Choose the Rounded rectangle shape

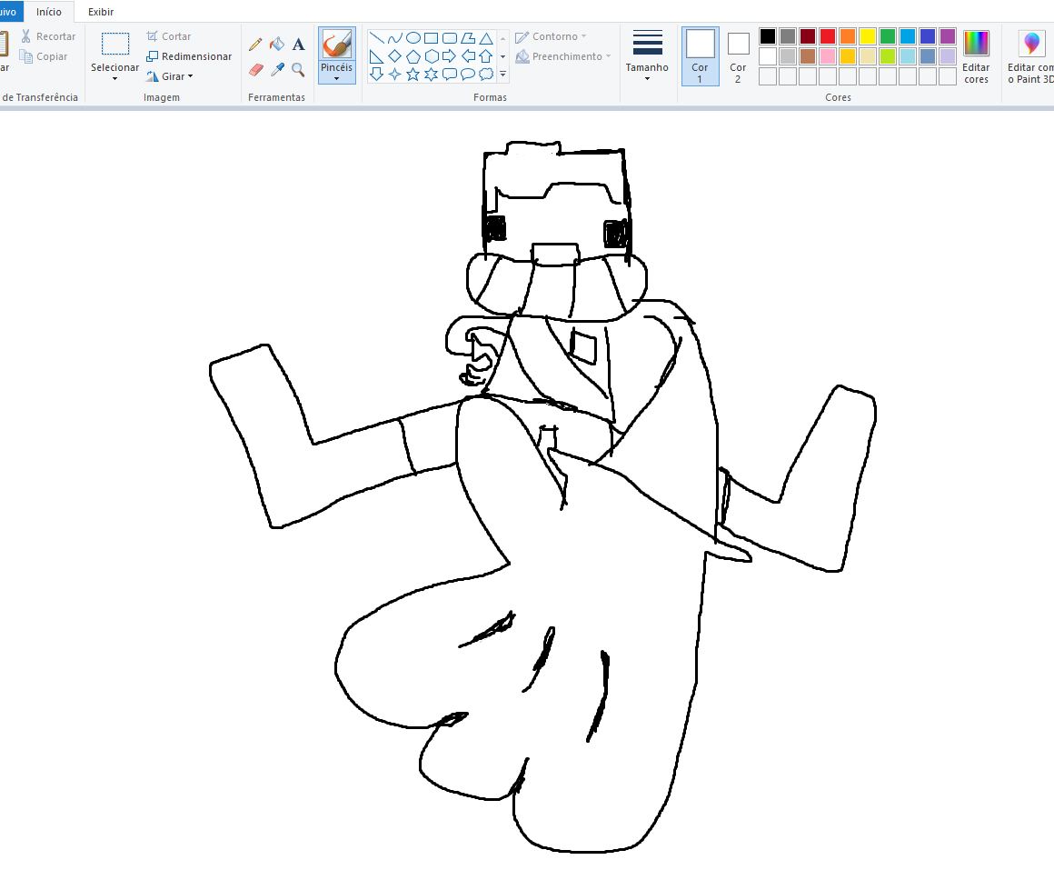pyautogui.click(x=450, y=37)
